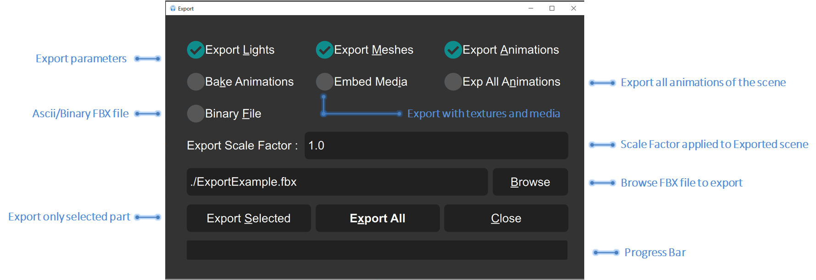This screenshot has width=816, height=280.
Task: Close the Export window with X
Action: pos(574,8)
